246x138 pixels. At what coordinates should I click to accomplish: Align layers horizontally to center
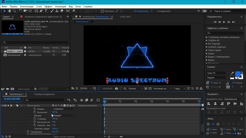215,103
